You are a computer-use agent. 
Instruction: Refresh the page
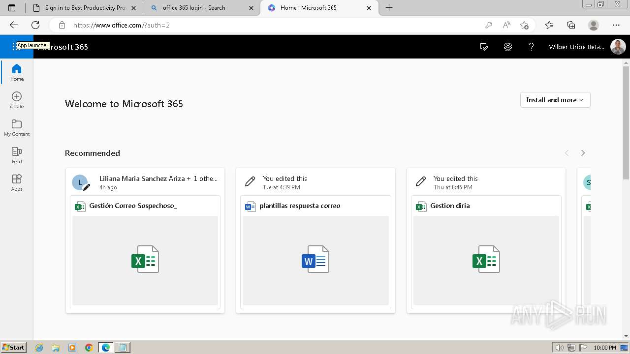click(35, 25)
